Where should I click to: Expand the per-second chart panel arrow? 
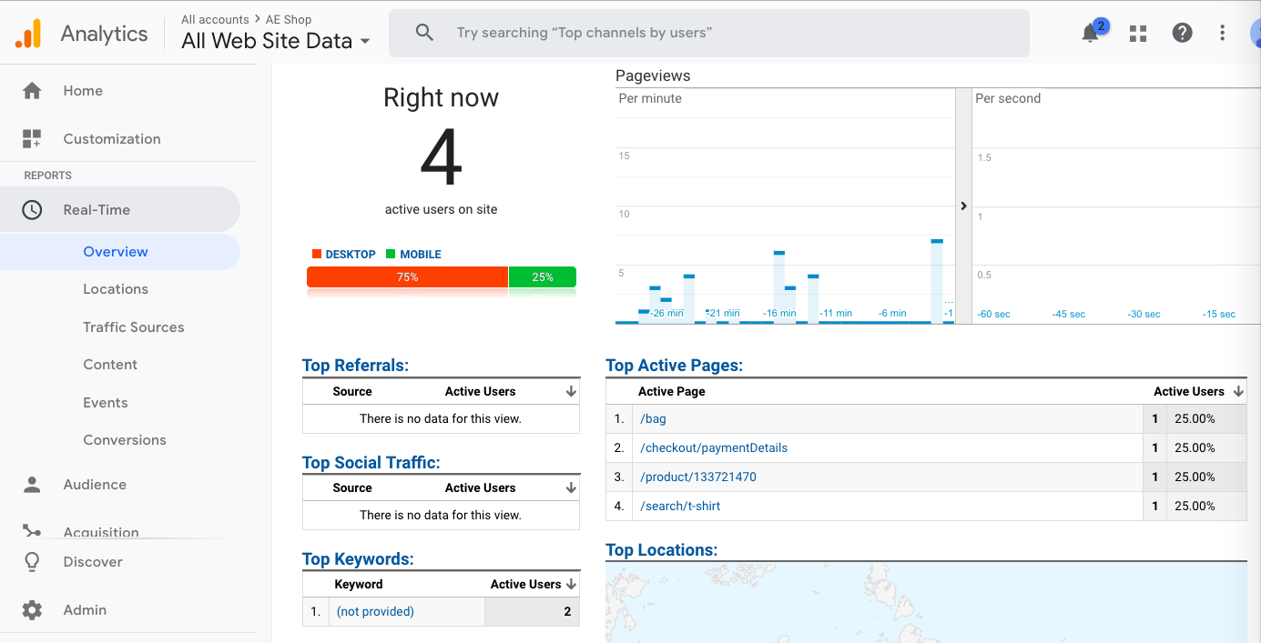963,206
